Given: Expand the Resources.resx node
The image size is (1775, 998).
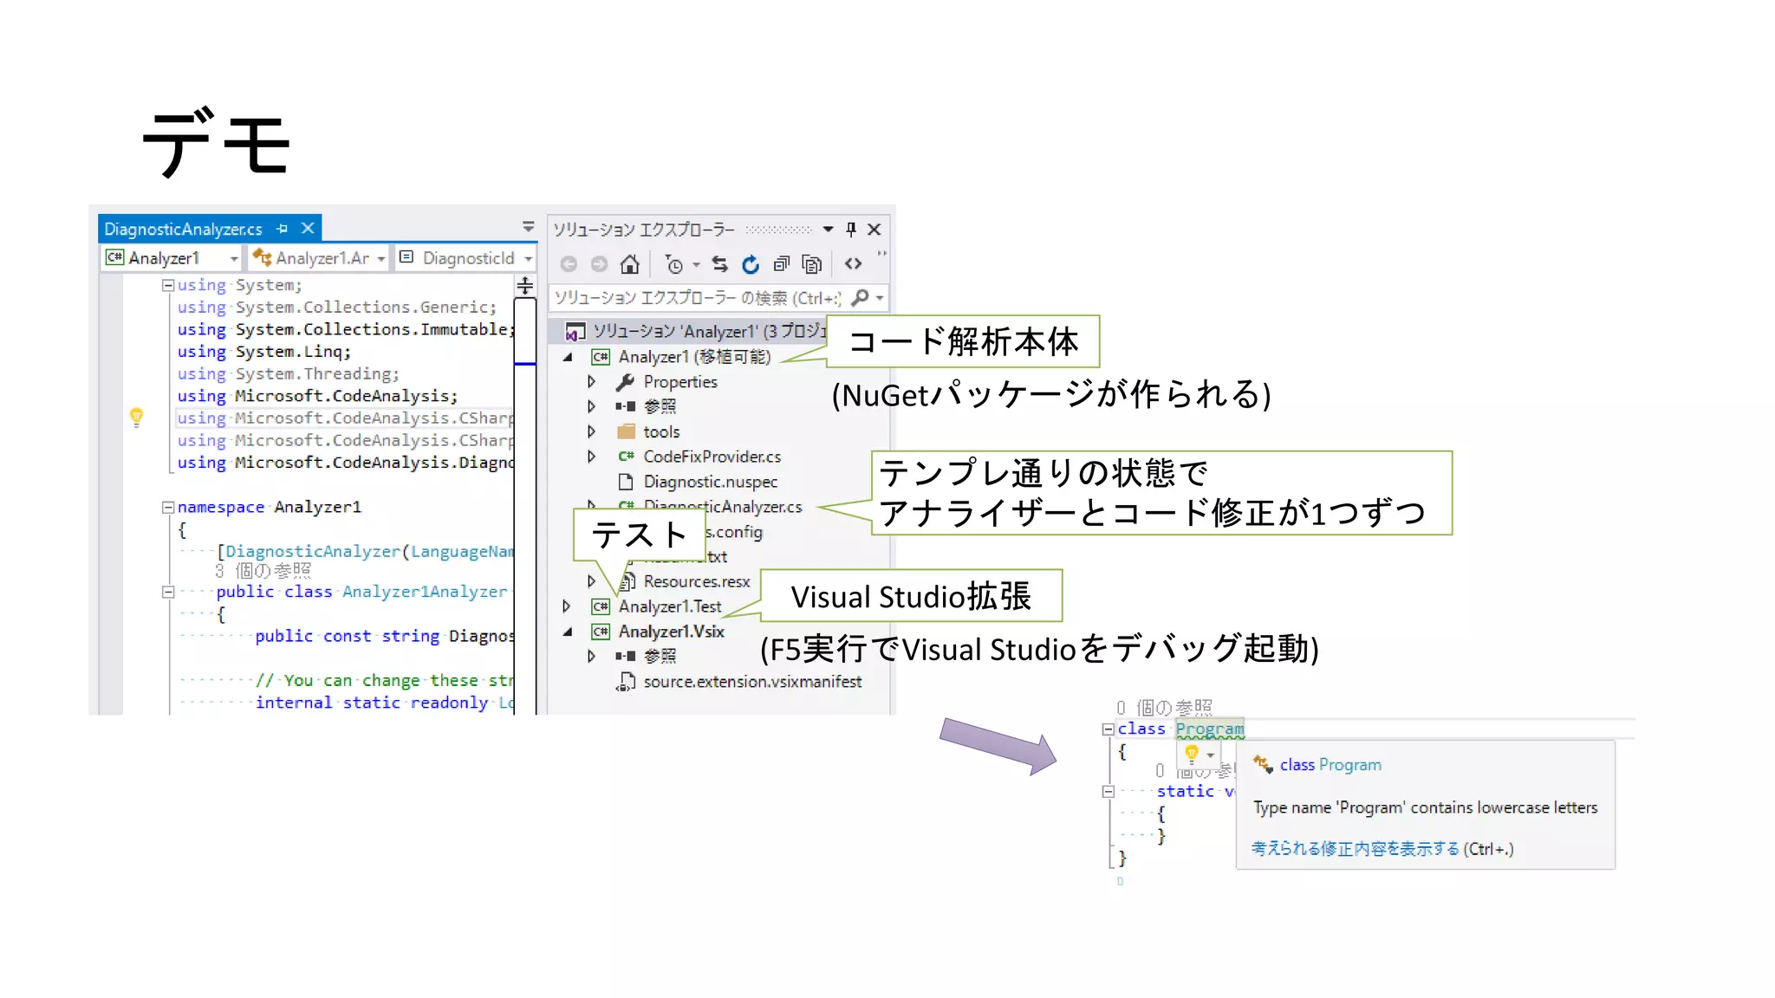Looking at the screenshot, I should click(x=591, y=581).
